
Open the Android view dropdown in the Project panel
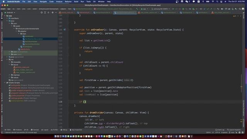pyautogui.click(x=10, y=12)
